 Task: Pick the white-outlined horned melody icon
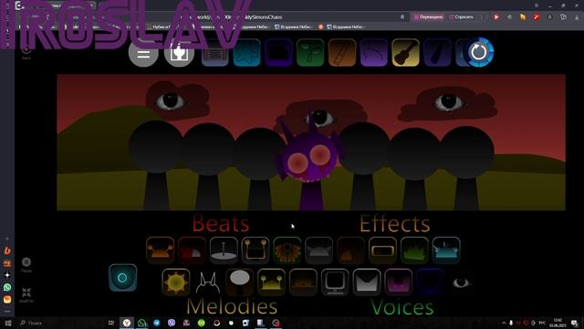(x=207, y=282)
